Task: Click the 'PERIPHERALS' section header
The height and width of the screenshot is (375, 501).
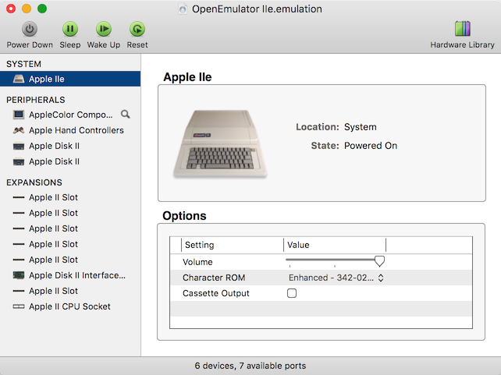Action: (x=35, y=100)
